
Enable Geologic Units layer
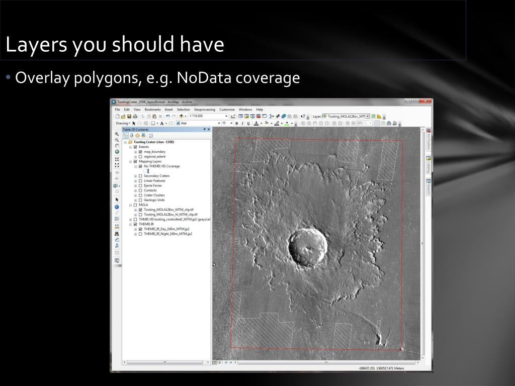tap(141, 200)
